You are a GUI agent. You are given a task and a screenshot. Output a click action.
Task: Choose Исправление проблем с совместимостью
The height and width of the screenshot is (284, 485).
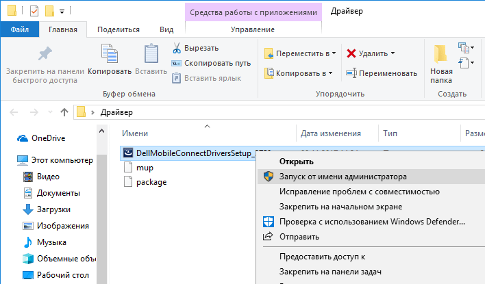tap(371, 192)
